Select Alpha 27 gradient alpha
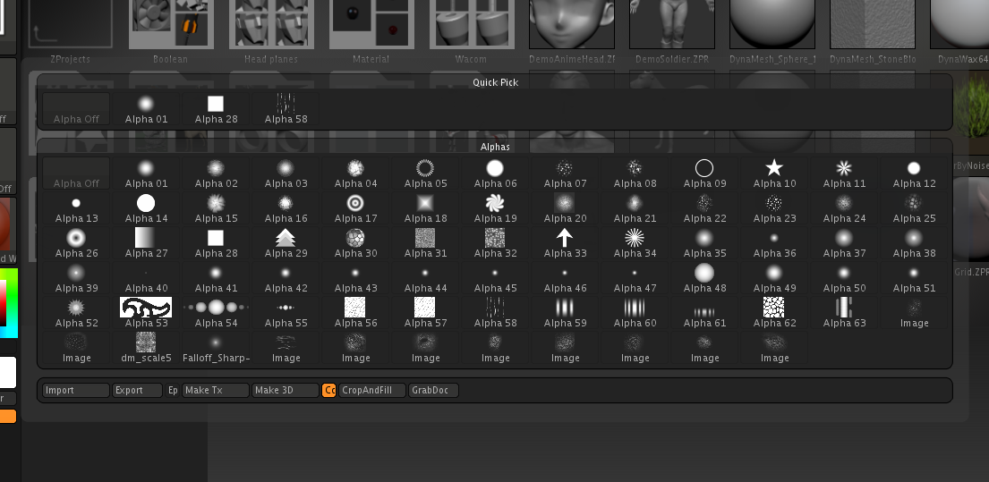 (x=146, y=243)
